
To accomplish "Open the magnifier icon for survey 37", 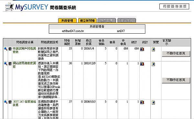I will click(x=5, y=102).
